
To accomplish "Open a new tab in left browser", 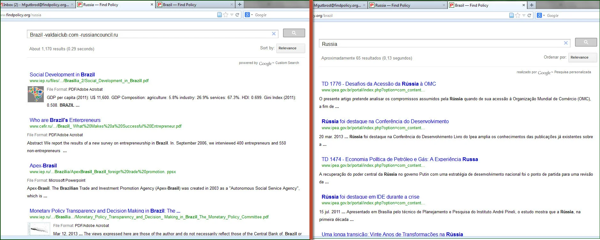I will pyautogui.click(x=240, y=4).
